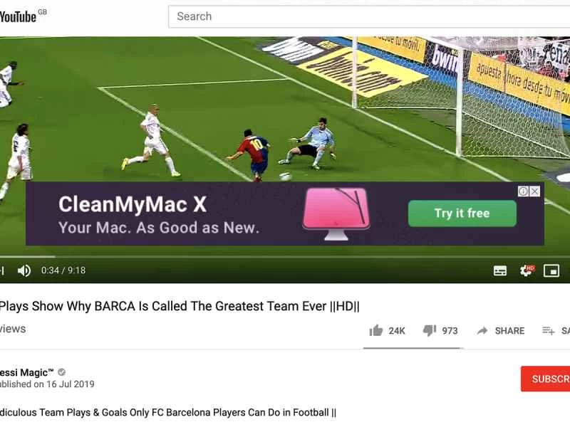Viewport: 570px width, 427px height.
Task: Open the save to playlist icon
Action: coord(548,331)
